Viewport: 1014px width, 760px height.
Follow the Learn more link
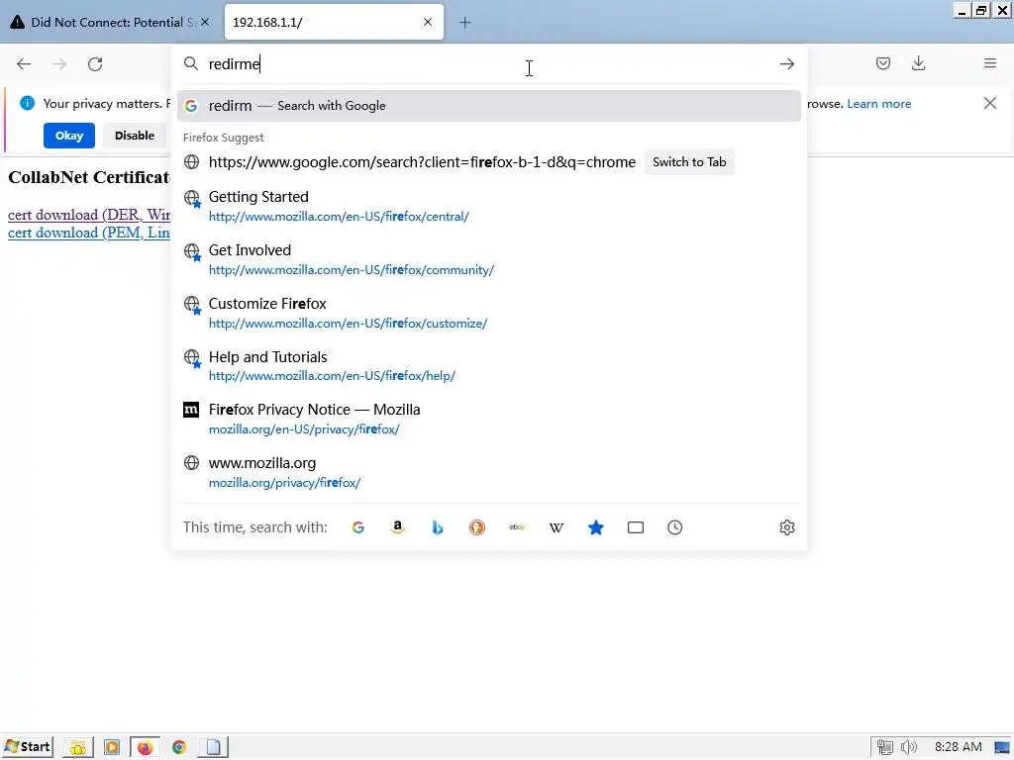(879, 104)
